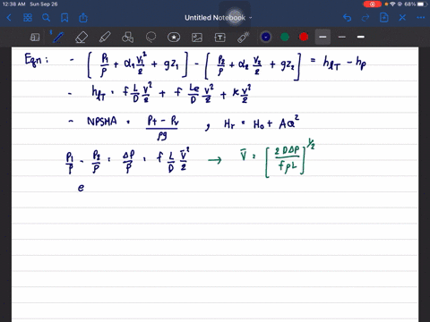Image resolution: width=430 pixels, height=322 pixels.
Task: Bookmark the current page
Action: point(64,18)
